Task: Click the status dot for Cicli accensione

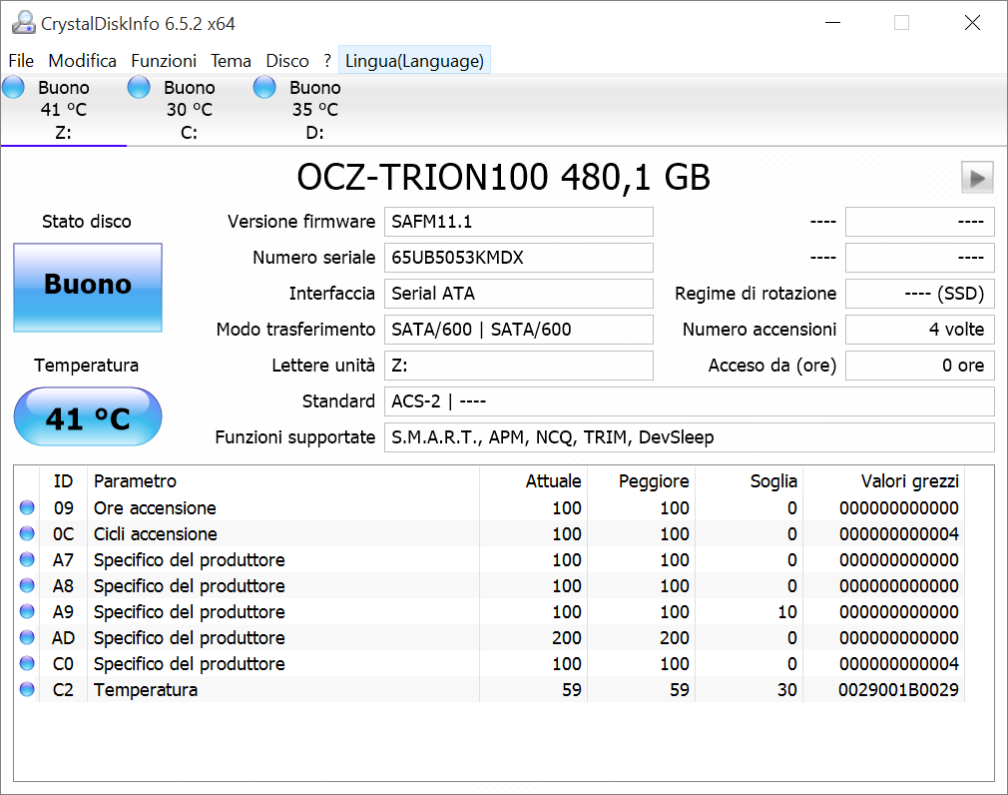Action: pos(27,534)
